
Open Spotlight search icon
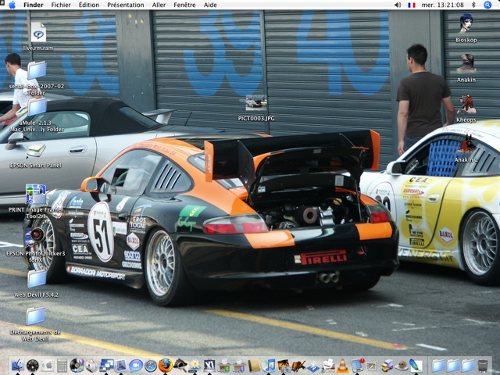(487, 5)
